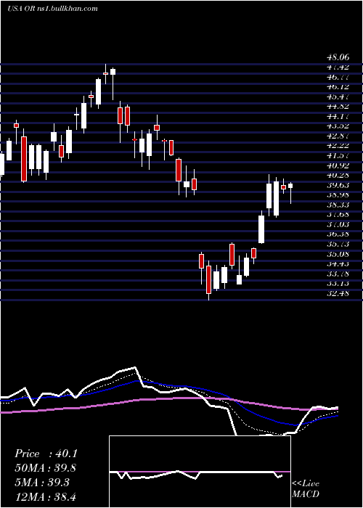Click the MACD inset chart panel
The width and height of the screenshot is (363, 508).
[200, 472]
